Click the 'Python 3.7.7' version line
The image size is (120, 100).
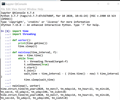pyautogui.click(x=58, y=16)
